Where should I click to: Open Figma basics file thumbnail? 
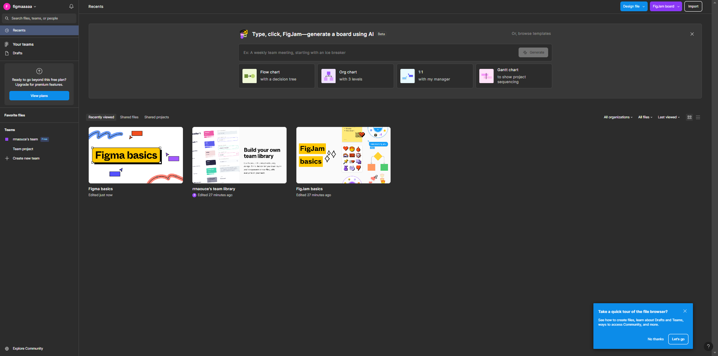coord(136,155)
